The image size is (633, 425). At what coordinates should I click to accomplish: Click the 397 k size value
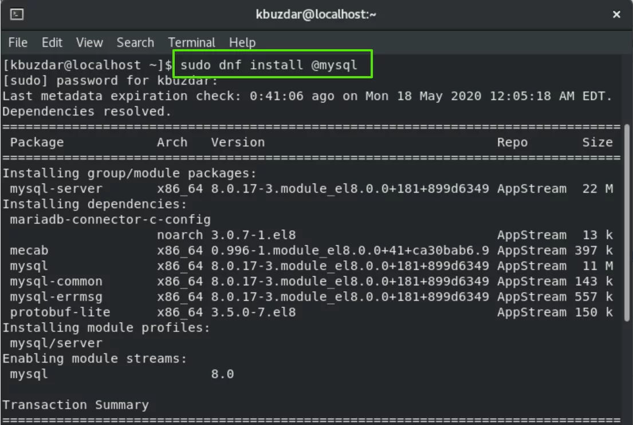coord(594,251)
